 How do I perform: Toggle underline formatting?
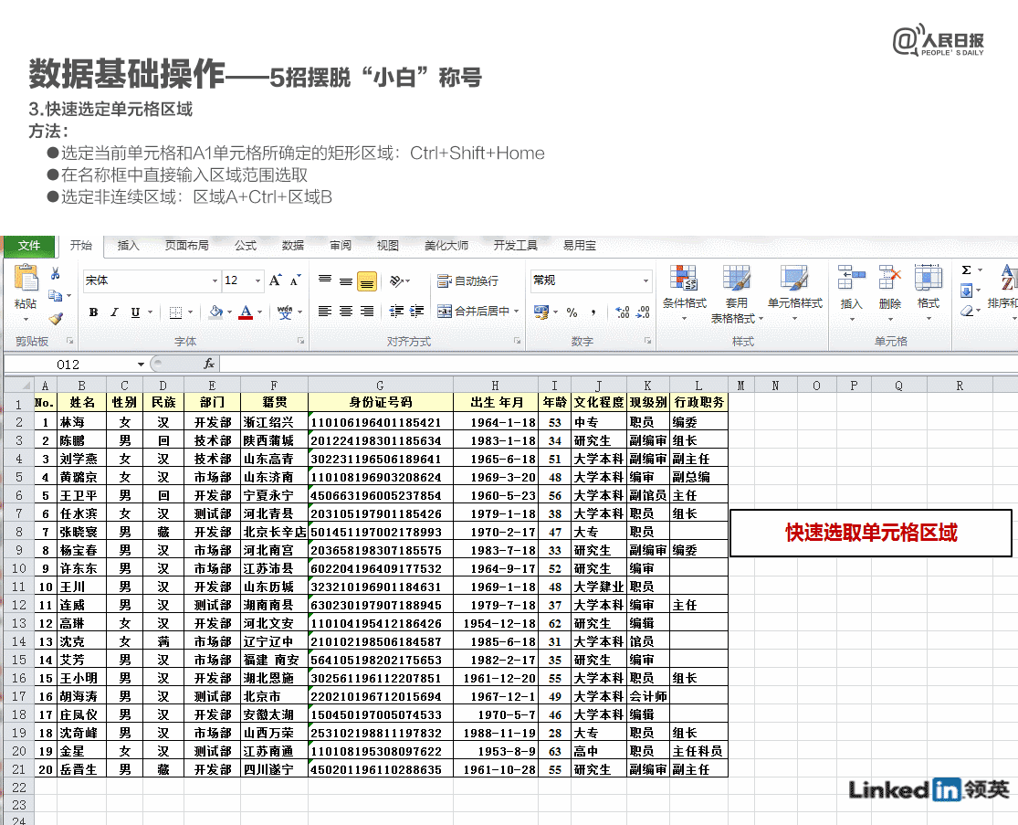[135, 312]
